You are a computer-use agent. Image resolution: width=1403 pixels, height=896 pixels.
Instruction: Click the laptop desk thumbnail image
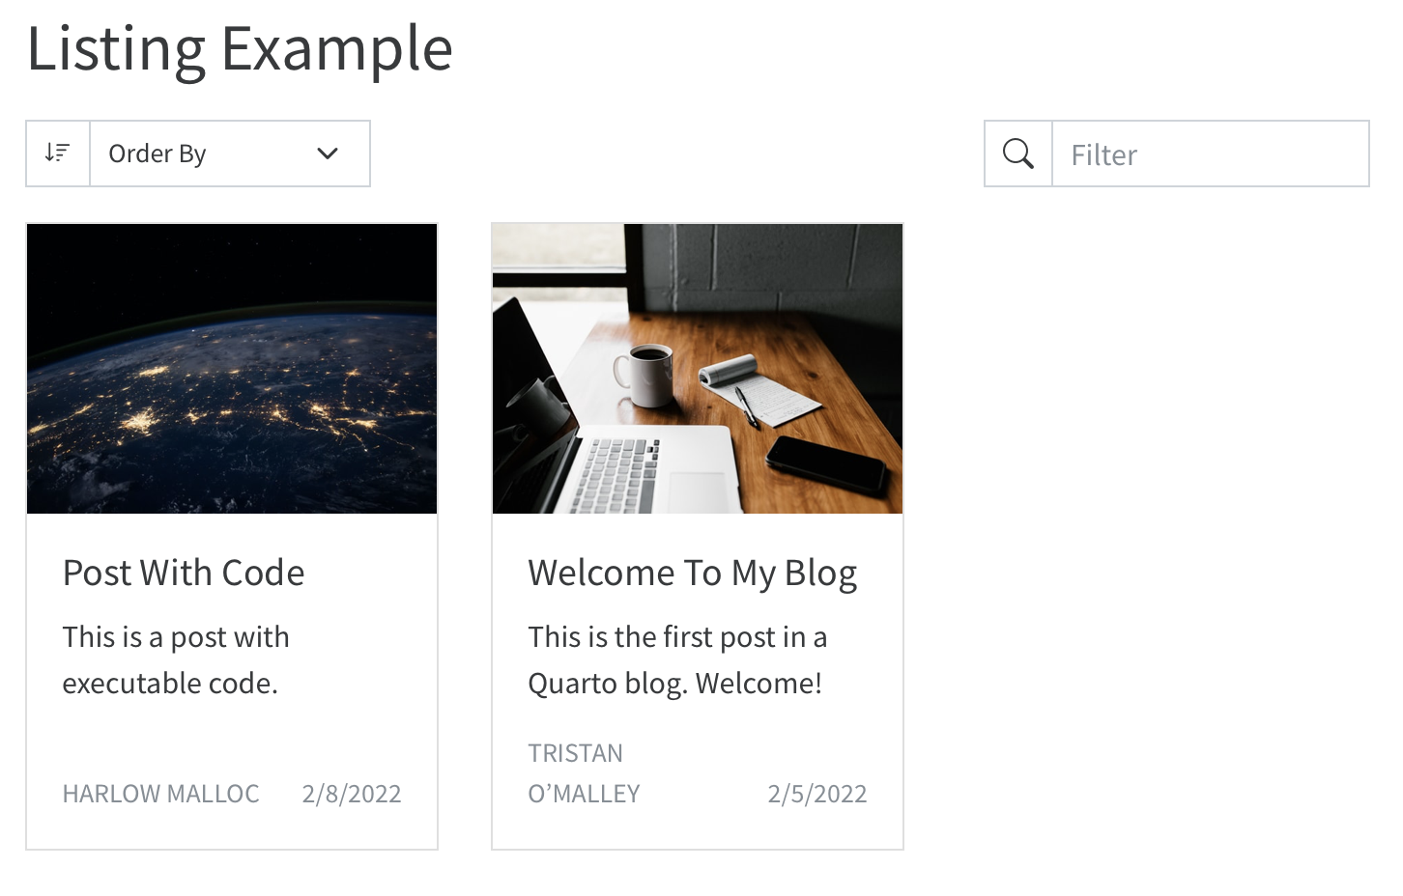[x=697, y=368]
